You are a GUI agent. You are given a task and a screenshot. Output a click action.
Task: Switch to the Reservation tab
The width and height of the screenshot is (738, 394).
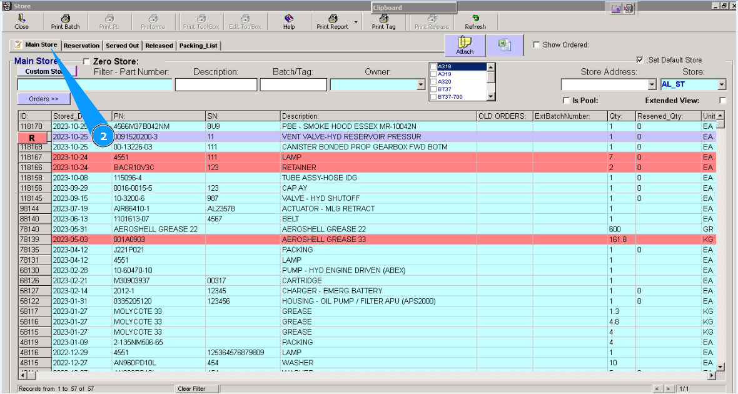[x=81, y=46]
